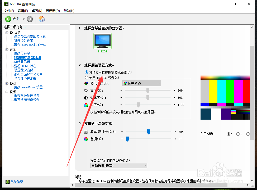Open the 编辑(E) menu

pyautogui.click(x=23, y=11)
